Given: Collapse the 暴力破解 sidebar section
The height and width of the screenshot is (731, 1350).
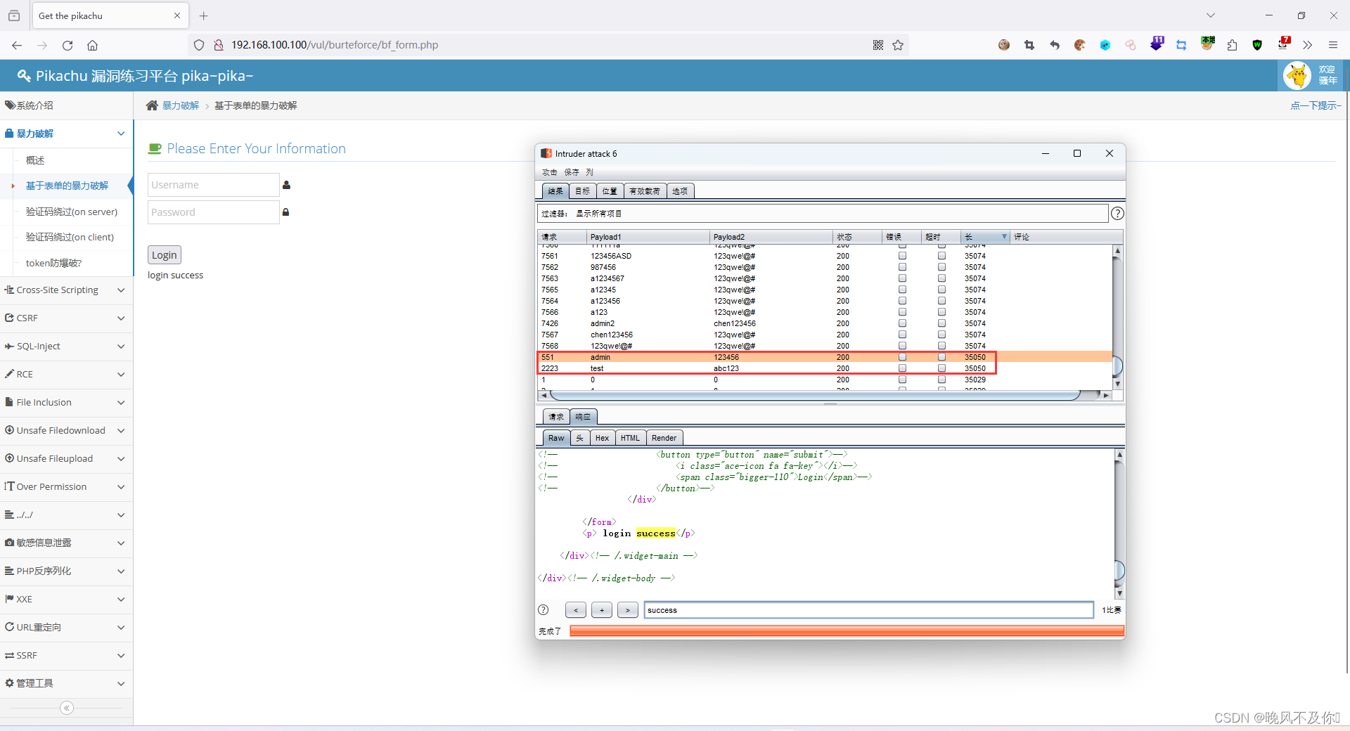Looking at the screenshot, I should pyautogui.click(x=66, y=134).
